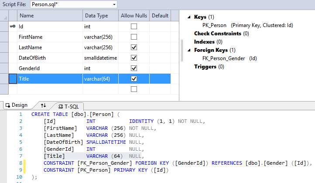The height and width of the screenshot is (183, 315).
Task: Click the FOREIGN KEY text on line 8
Action: (x=152, y=163)
